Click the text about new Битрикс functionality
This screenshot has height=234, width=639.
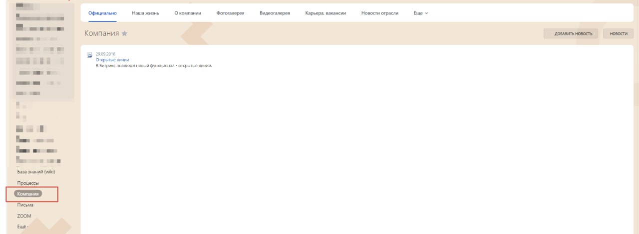point(154,66)
